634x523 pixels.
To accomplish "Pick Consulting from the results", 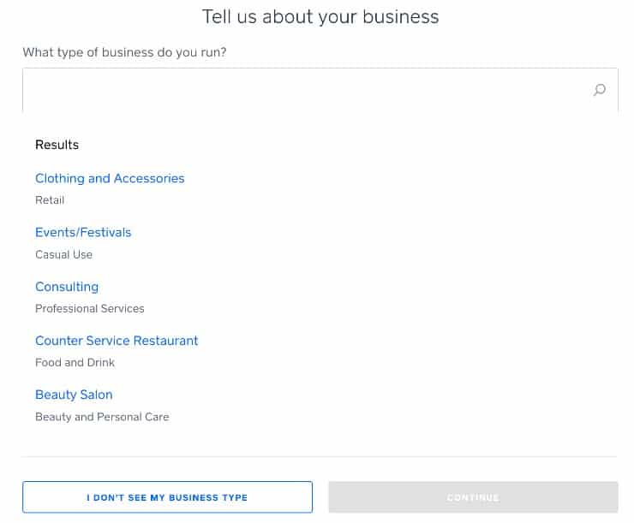I will 67,287.
